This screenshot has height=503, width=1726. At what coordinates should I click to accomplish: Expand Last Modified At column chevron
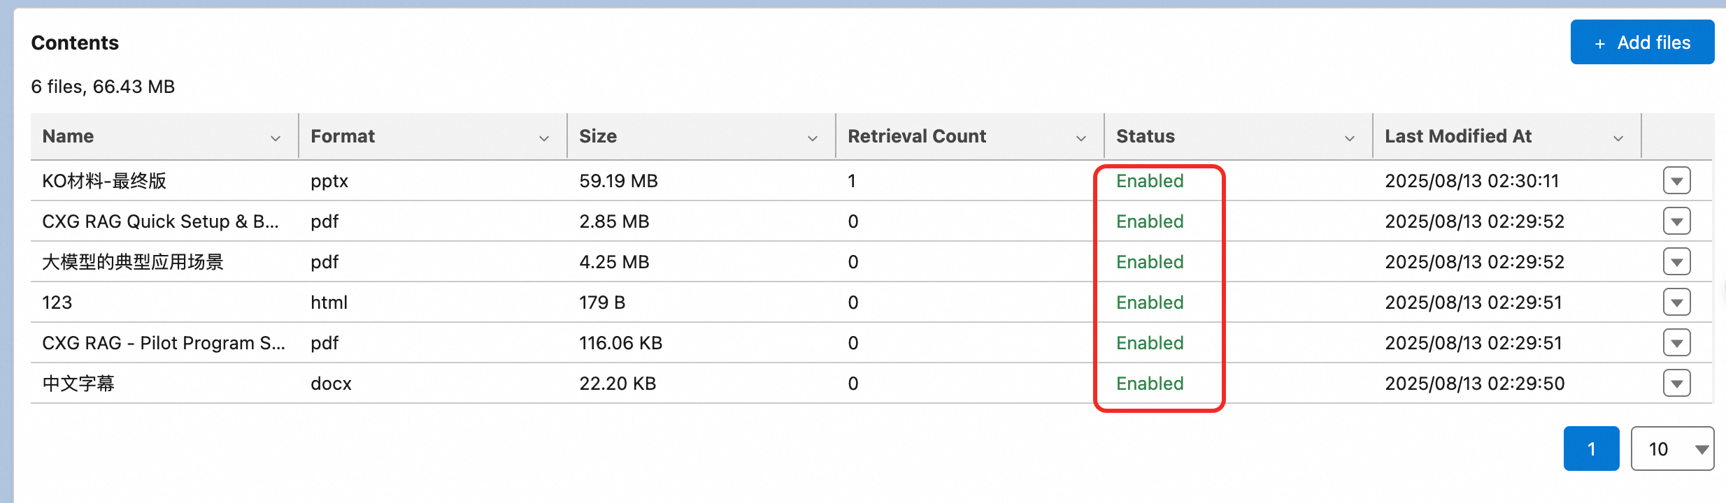(1618, 138)
